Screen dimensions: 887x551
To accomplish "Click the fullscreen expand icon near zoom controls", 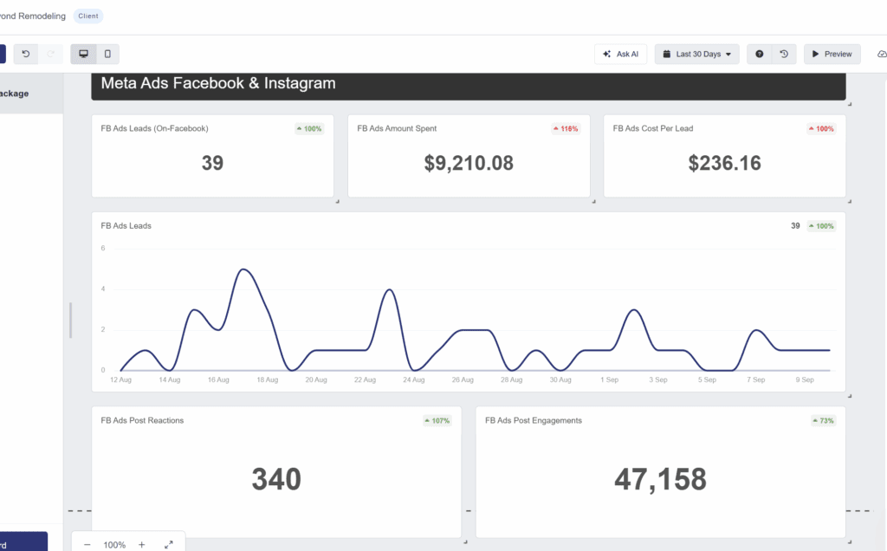I will pyautogui.click(x=169, y=544).
